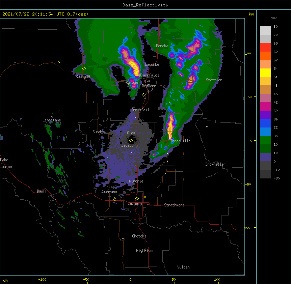Click the yellow-red storm core over ThreeHills

[170, 127]
